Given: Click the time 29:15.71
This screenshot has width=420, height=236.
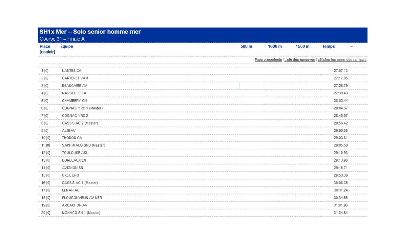Looking at the screenshot, I should (x=341, y=168).
